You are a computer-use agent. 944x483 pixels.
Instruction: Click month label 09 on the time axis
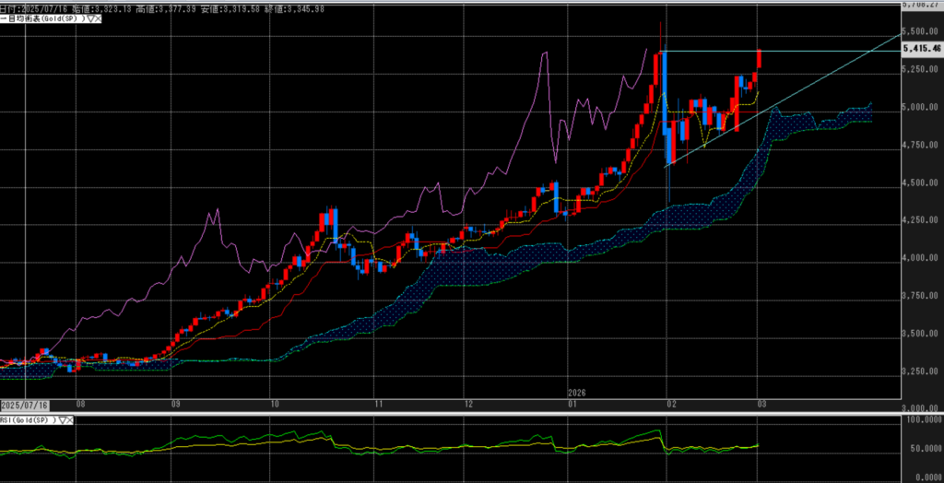[175, 405]
